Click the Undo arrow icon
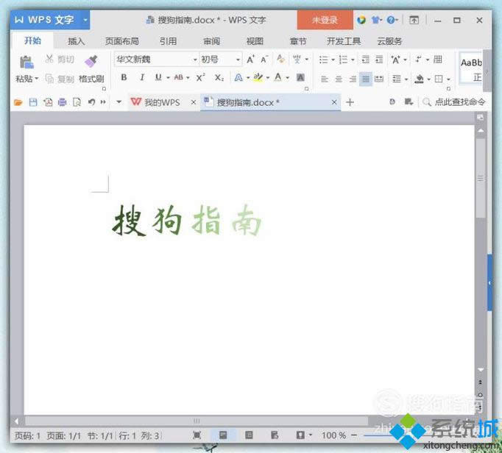Screen dimensions: 502x453 click(91, 102)
